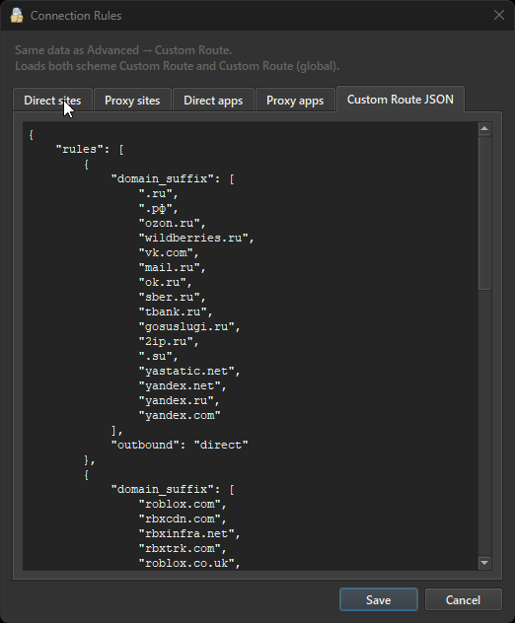Click the "rules" key line in editor

pyautogui.click(x=90, y=150)
